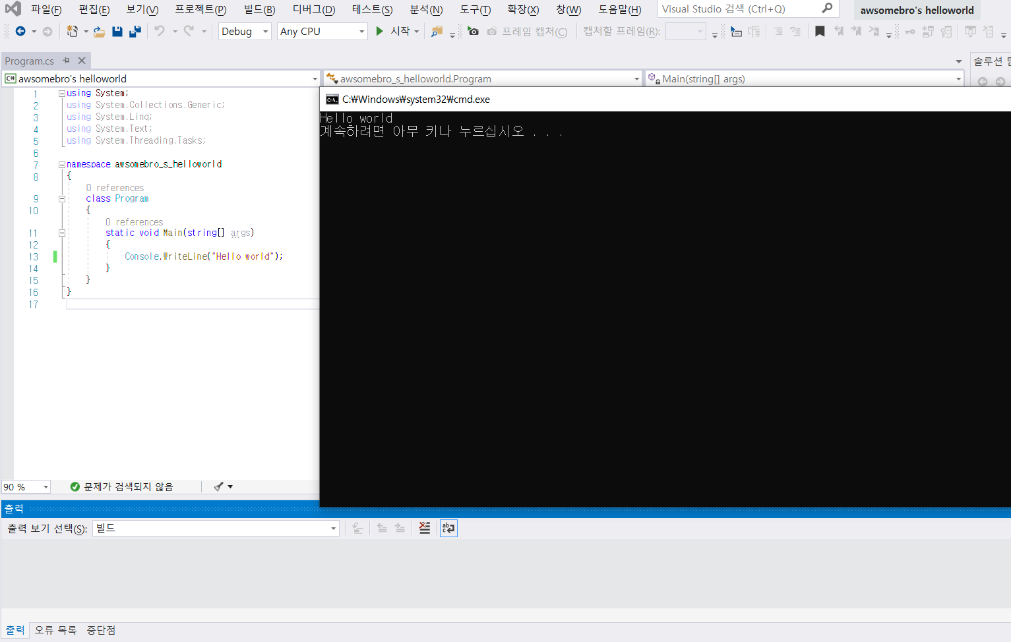
Task: Open the code cleanup dropdown arrow
Action: click(230, 486)
